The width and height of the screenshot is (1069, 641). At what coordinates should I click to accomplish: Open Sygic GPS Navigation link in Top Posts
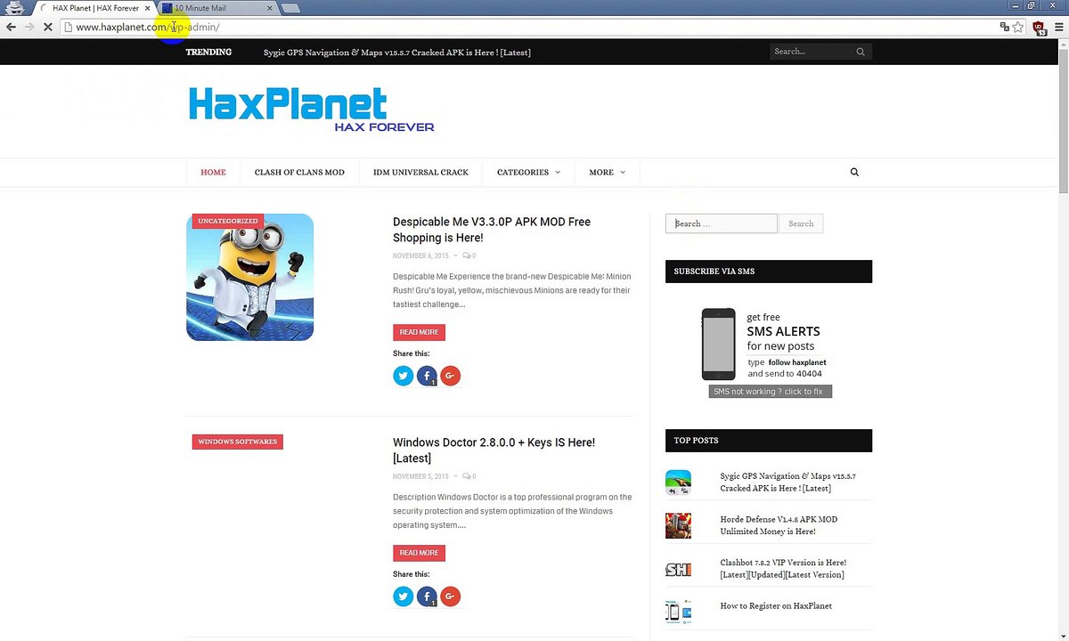click(787, 482)
